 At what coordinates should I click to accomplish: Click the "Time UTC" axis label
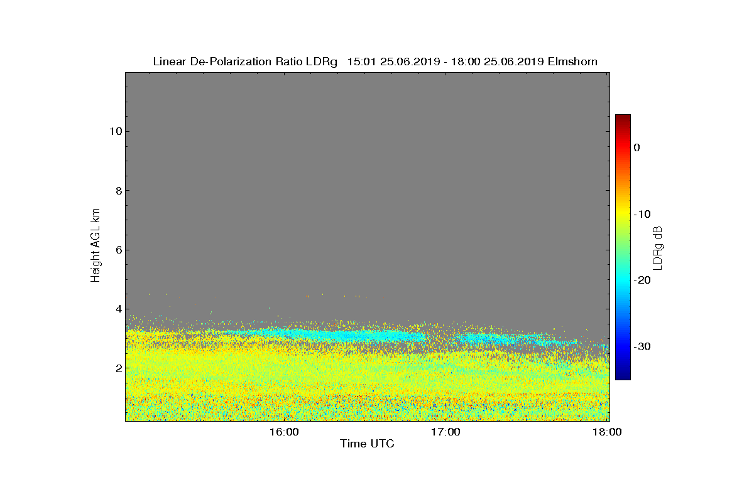(367, 444)
